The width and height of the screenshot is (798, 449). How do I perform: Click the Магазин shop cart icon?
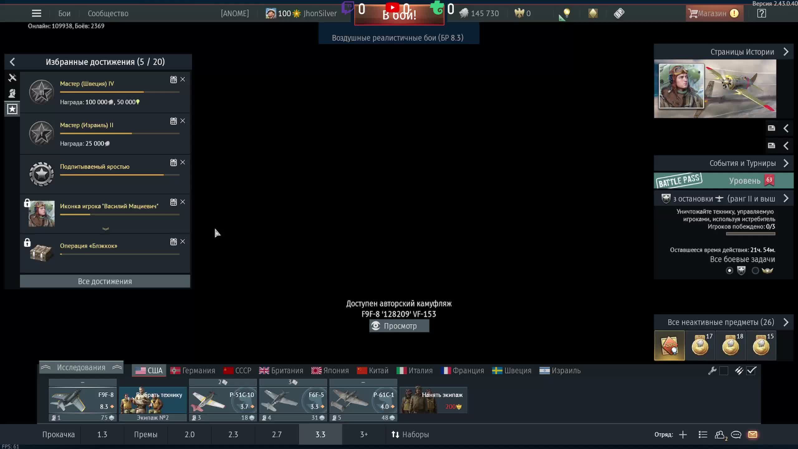pyautogui.click(x=693, y=13)
